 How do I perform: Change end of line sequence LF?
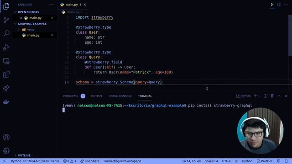click(236, 161)
